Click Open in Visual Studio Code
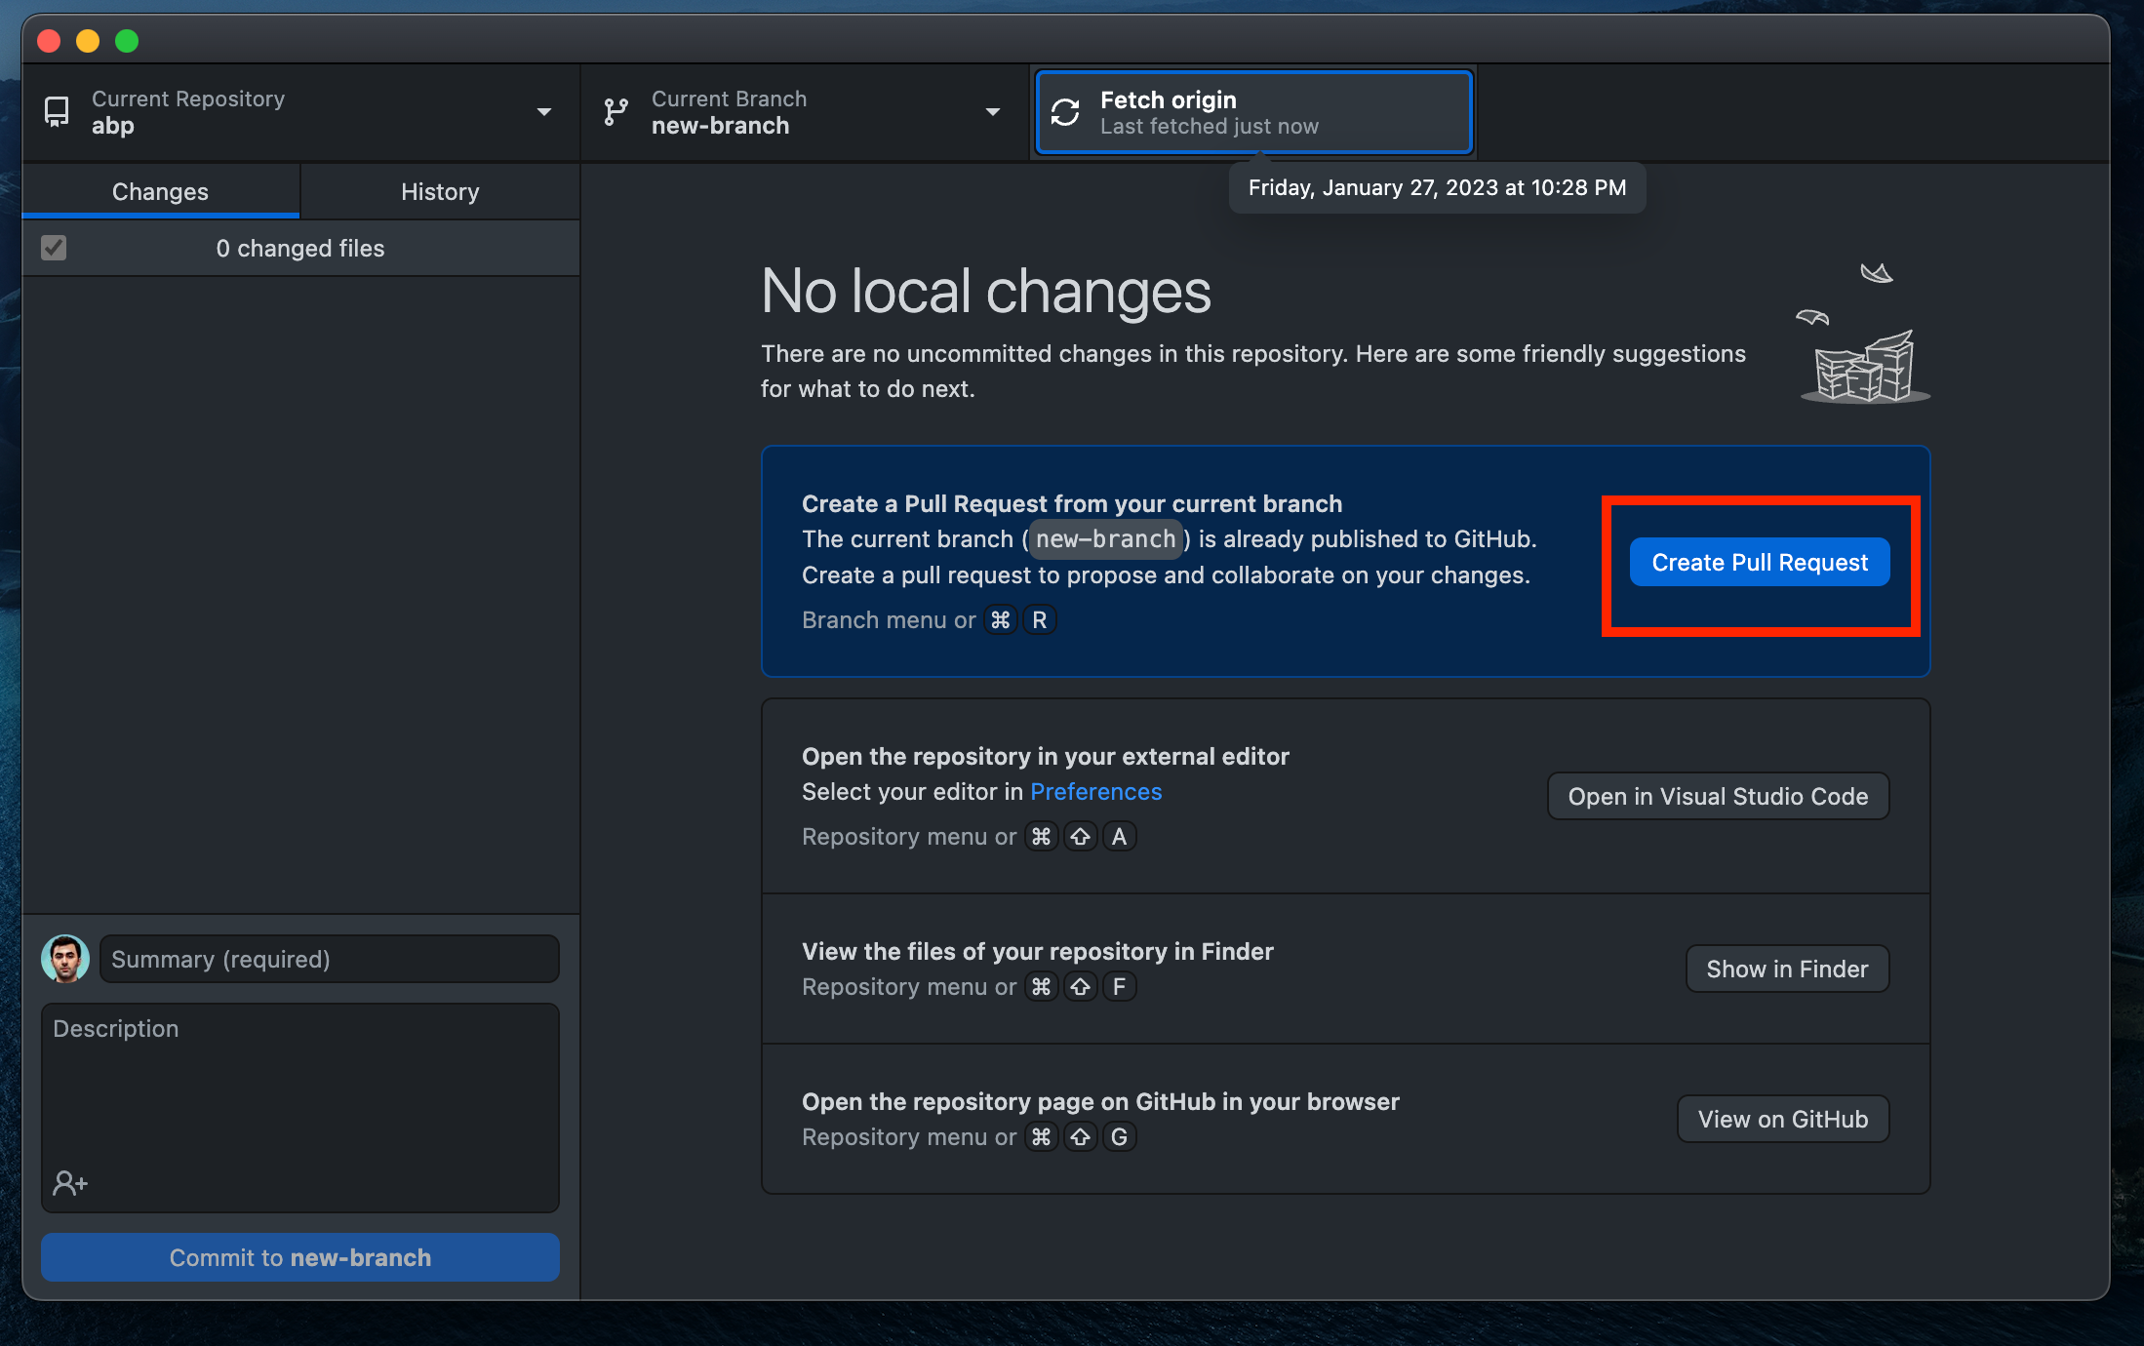Image resolution: width=2144 pixels, height=1346 pixels. 1718,796
